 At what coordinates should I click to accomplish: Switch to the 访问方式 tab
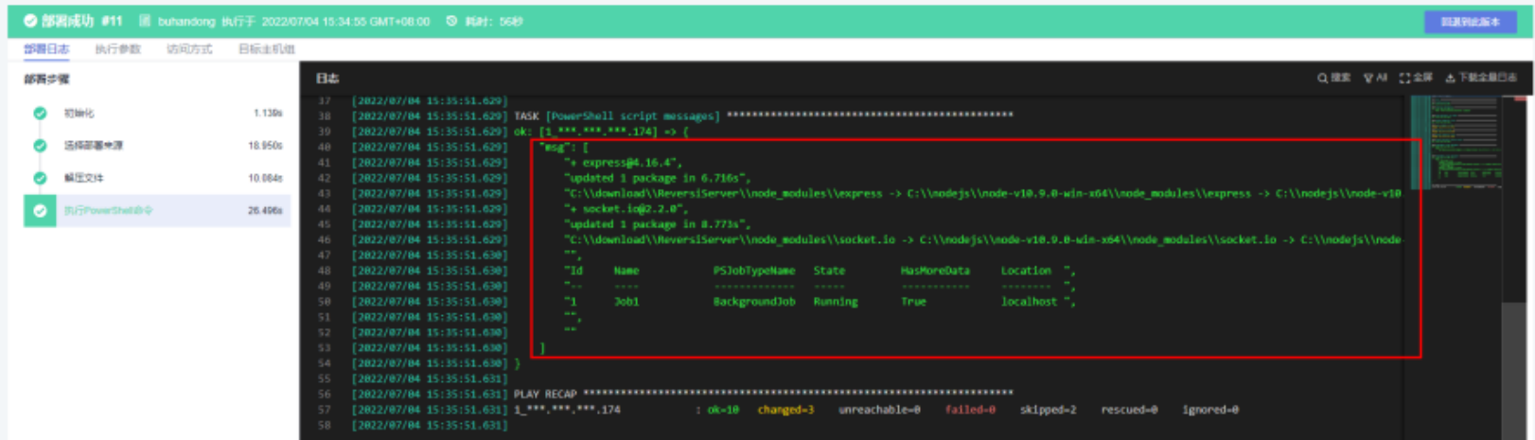pos(189,49)
